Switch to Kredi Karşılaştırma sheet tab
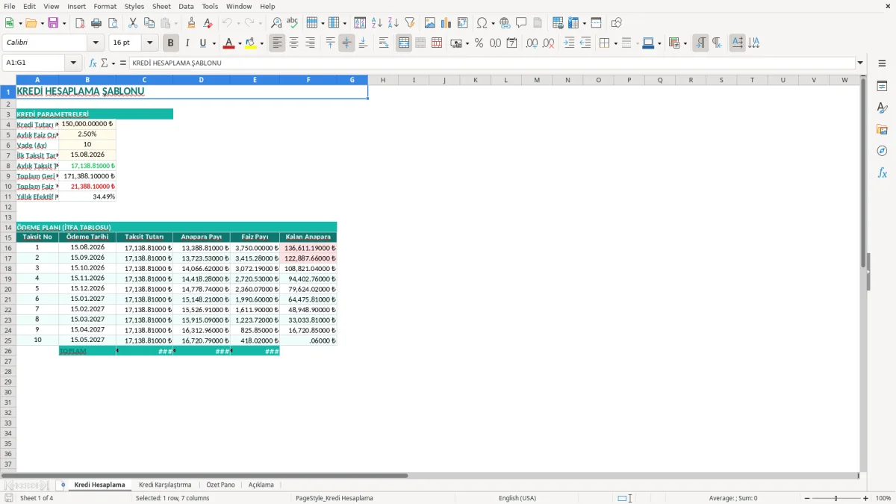Viewport: 896px width, 504px height. [165, 485]
